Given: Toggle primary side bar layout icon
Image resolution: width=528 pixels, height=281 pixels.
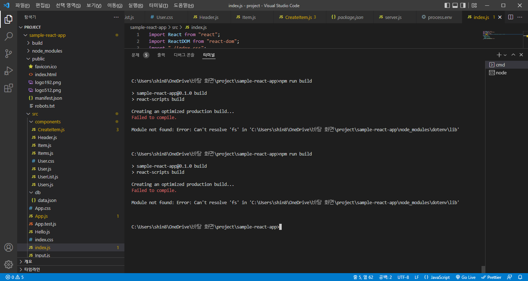Looking at the screenshot, I should pos(447,5).
